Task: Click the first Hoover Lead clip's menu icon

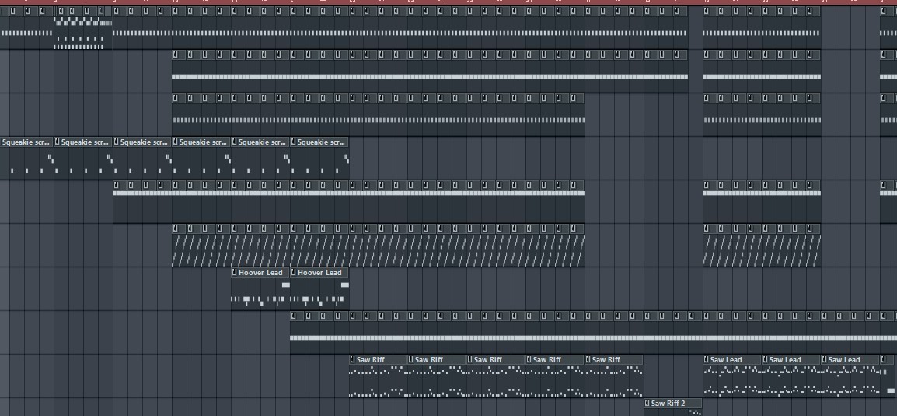Action: point(235,273)
